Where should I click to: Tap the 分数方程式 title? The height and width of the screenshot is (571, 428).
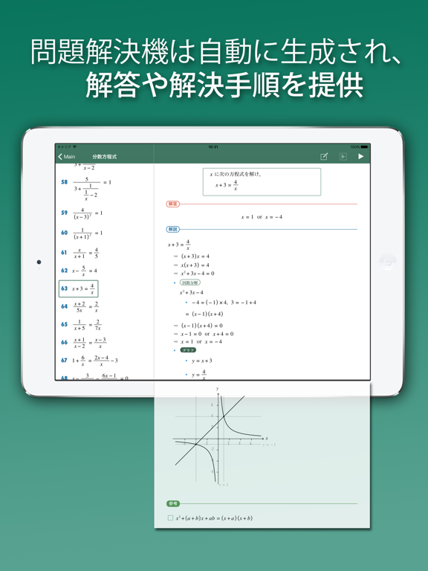pyautogui.click(x=105, y=157)
